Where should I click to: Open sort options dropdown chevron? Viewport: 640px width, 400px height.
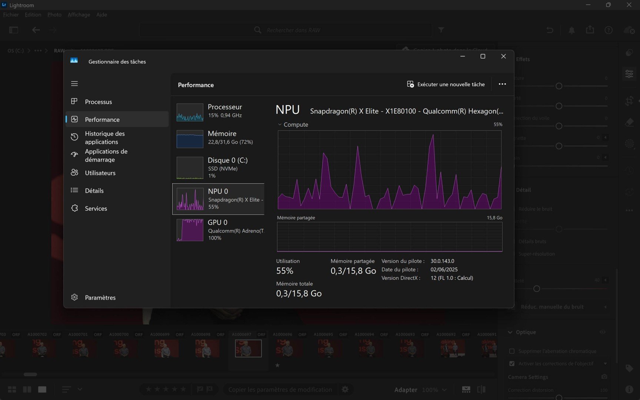coord(80,389)
